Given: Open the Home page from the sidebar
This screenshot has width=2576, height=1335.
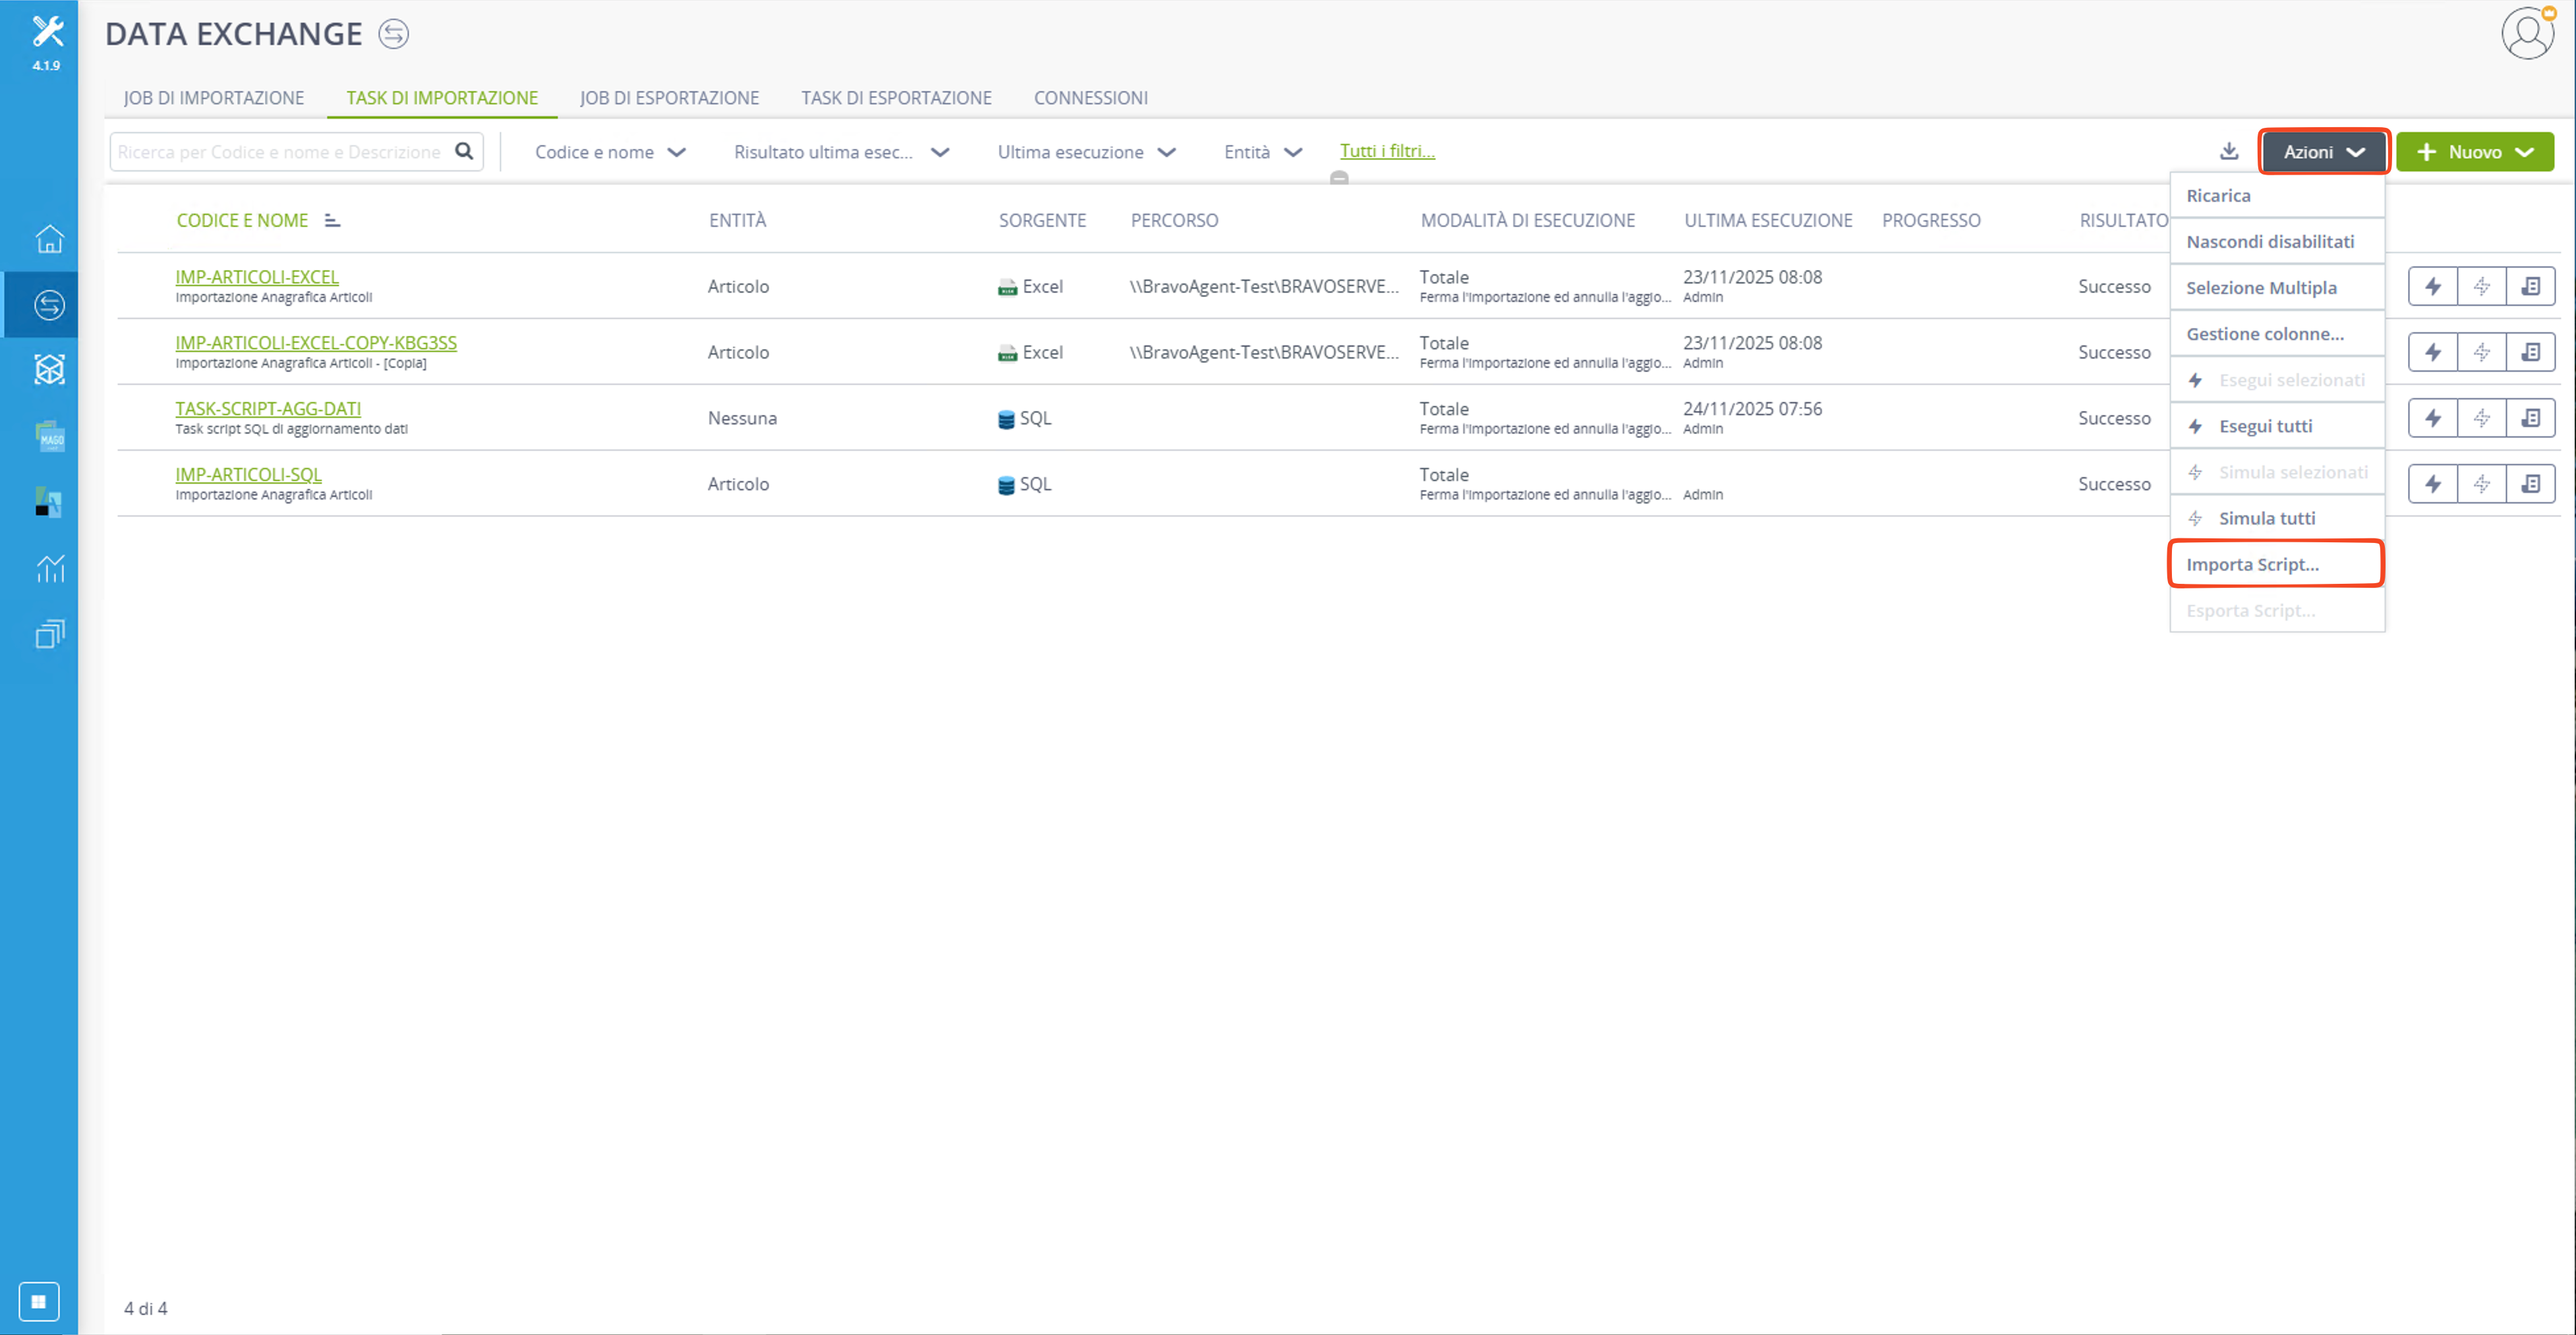Looking at the screenshot, I should tap(49, 239).
